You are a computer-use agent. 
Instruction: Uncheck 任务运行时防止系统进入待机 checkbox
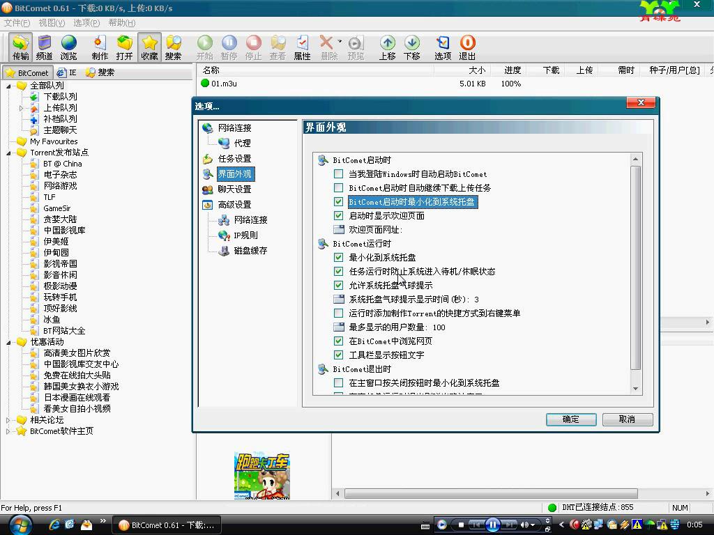click(338, 271)
